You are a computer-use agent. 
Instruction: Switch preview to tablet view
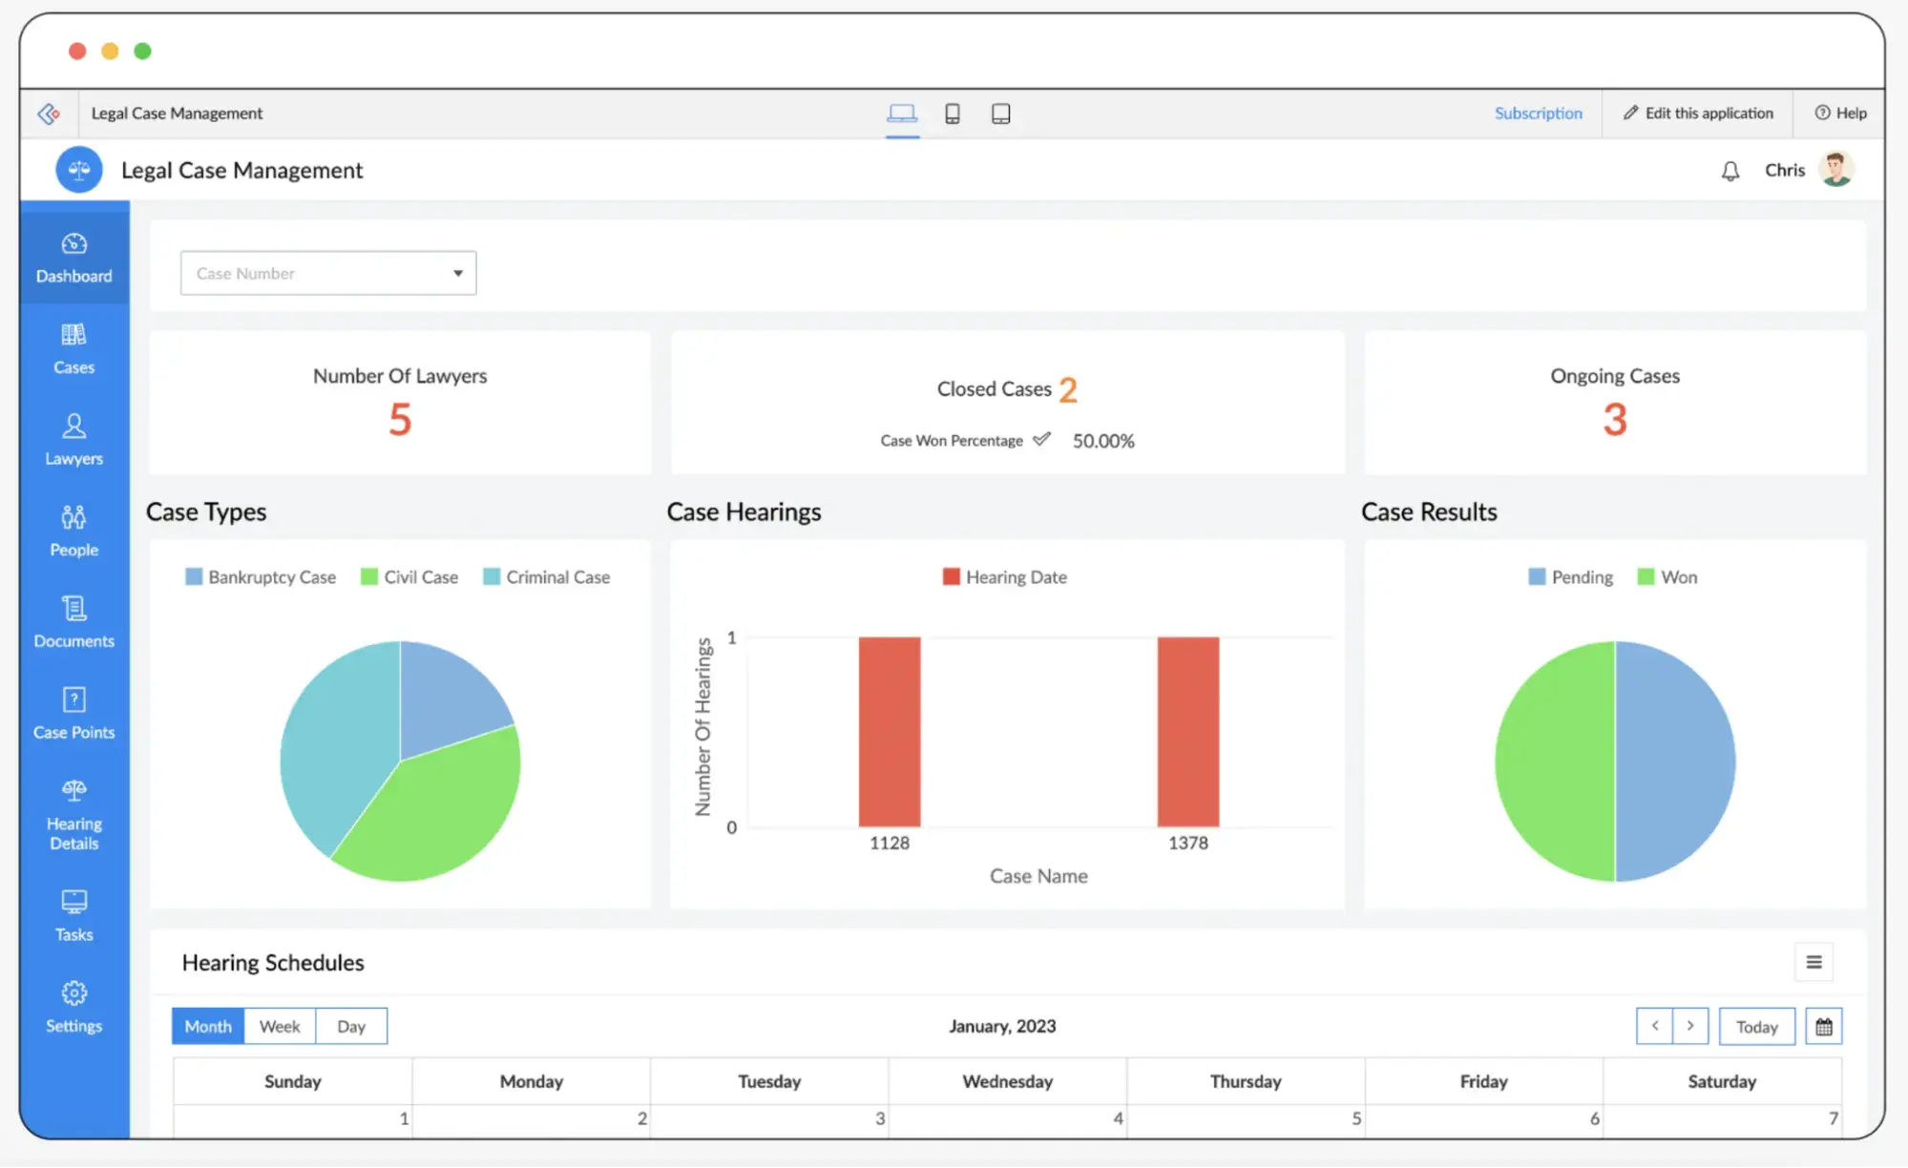point(1000,113)
